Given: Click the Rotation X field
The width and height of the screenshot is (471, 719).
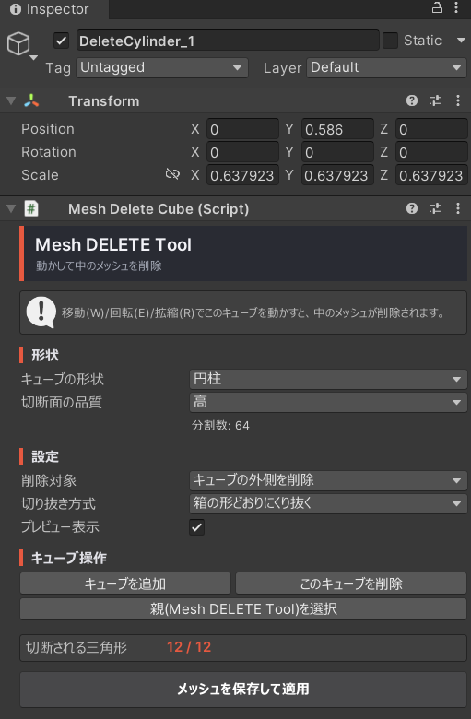Looking at the screenshot, I should 242,152.
